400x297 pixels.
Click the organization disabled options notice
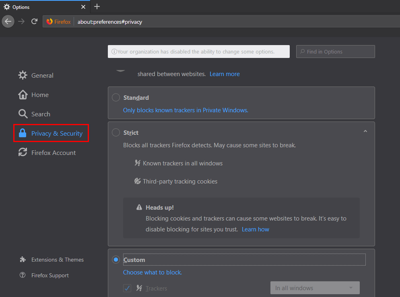point(198,52)
